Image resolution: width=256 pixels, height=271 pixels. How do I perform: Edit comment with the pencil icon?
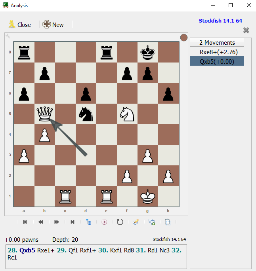pyautogui.click(x=136, y=222)
